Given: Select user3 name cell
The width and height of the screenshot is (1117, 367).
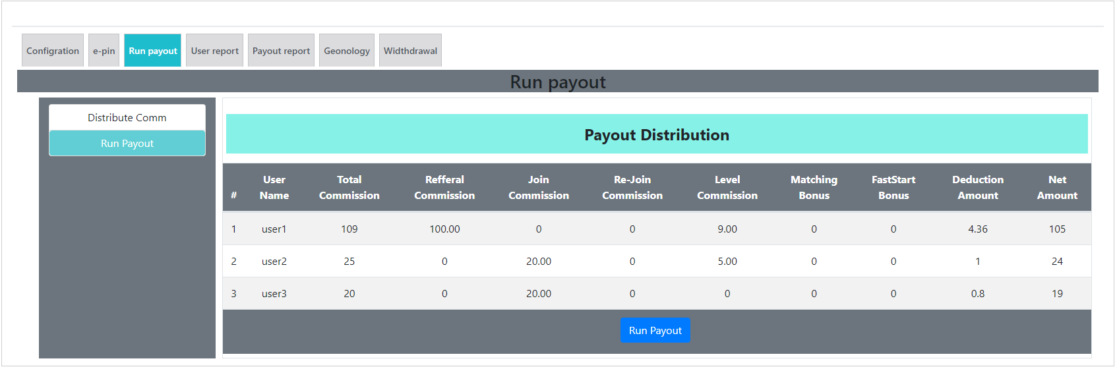Looking at the screenshot, I should (274, 294).
